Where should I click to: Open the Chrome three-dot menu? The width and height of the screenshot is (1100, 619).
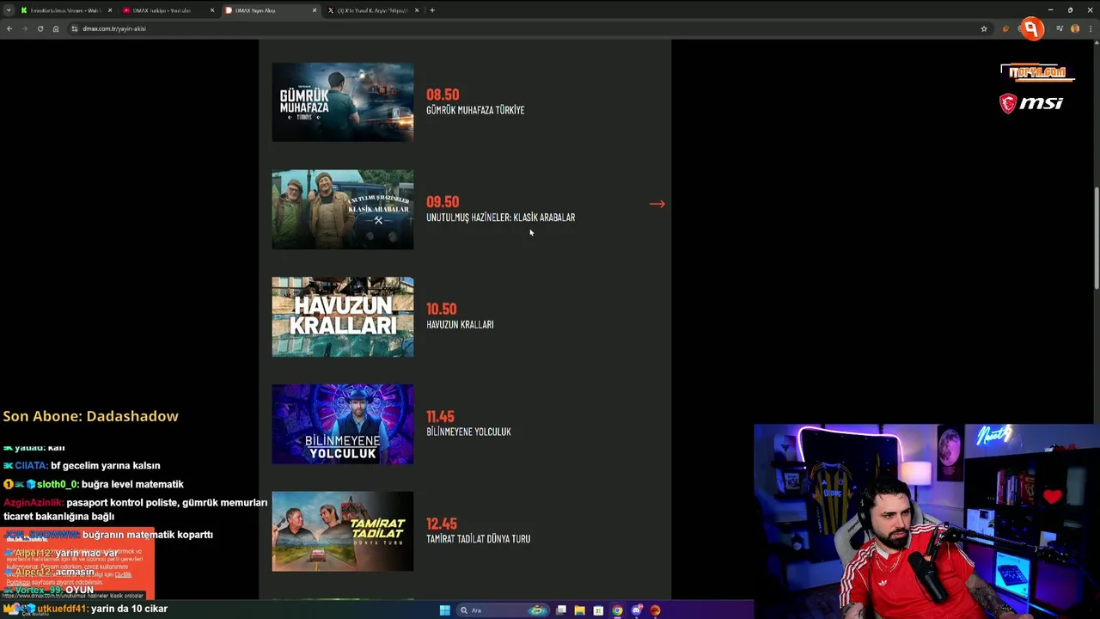(x=1091, y=28)
